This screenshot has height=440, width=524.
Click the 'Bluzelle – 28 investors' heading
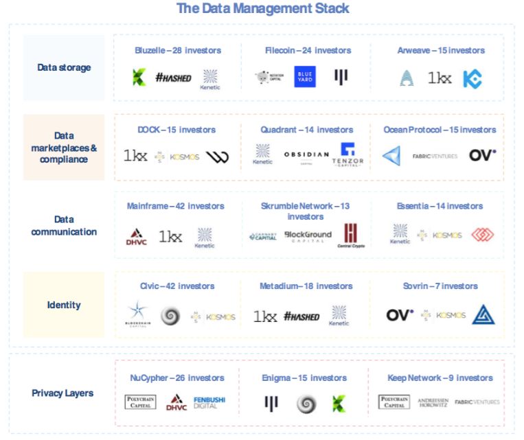pyautogui.click(x=178, y=50)
